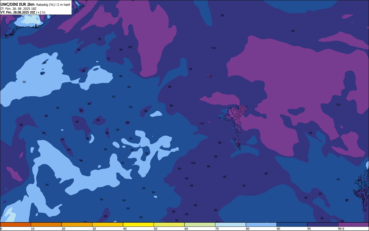This screenshot has height=231, width=369.
Task: Pick the yellow-green 50–60 legend swatch
Action: [169, 224]
